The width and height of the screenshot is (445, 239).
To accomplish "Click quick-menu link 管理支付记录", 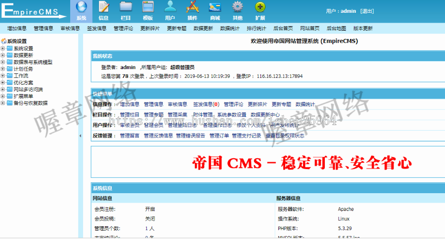I will [x=246, y=136].
